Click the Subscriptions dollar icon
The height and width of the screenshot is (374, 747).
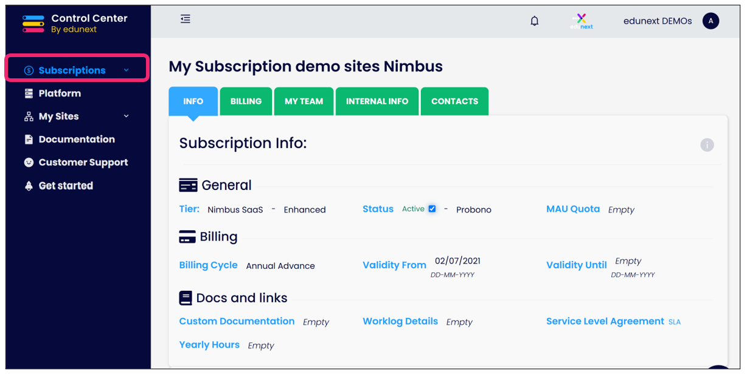pos(29,70)
